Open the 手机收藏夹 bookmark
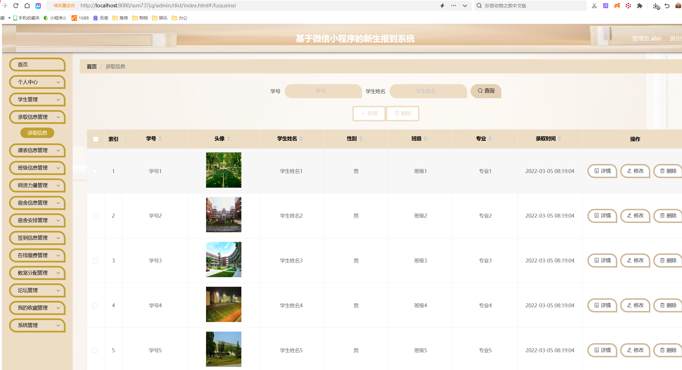 point(26,18)
